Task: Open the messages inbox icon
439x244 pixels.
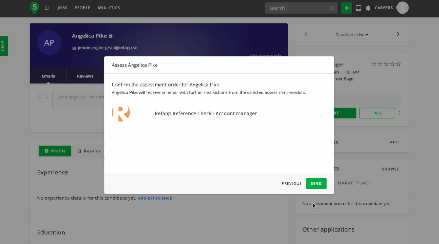Action: (359, 8)
